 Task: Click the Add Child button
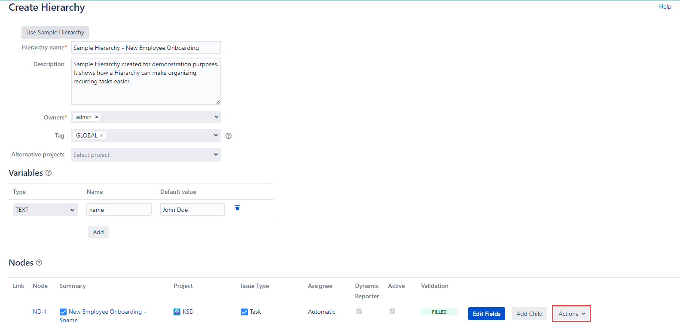point(529,314)
